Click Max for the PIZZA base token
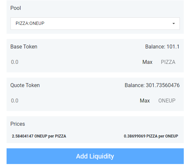Viewport: 191px width, 166px height. [147, 62]
